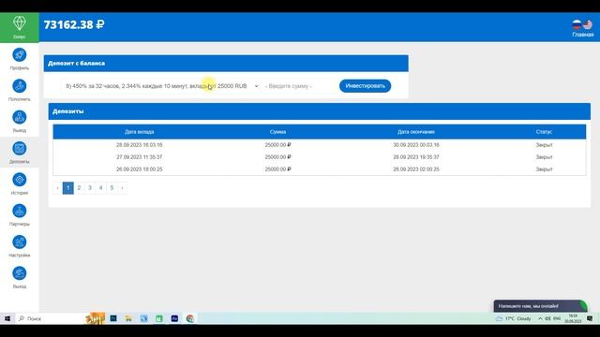600x337 pixels.
Task: Click the Депозит с баланса panel title
Action: pyautogui.click(x=77, y=63)
